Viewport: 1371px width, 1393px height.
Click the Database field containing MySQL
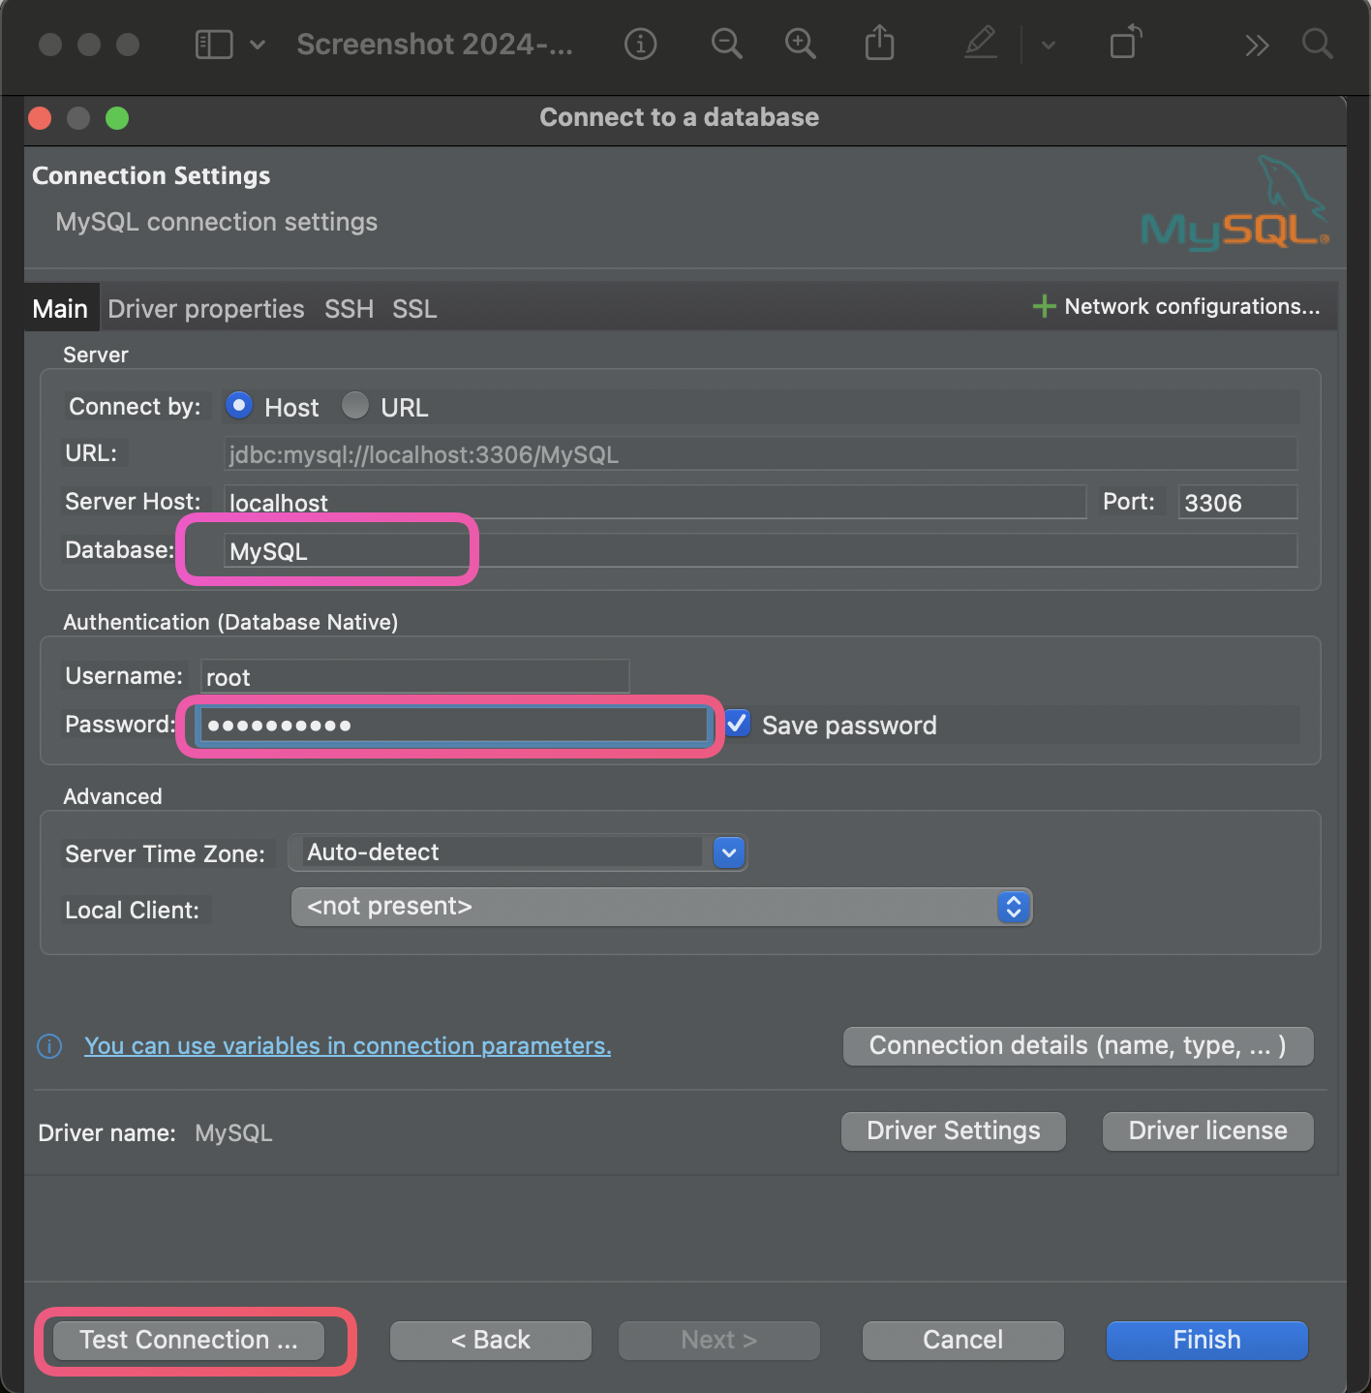pyautogui.click(x=760, y=550)
